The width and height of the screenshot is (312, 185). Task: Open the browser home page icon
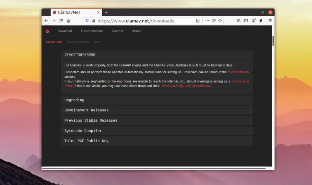pos(69,21)
